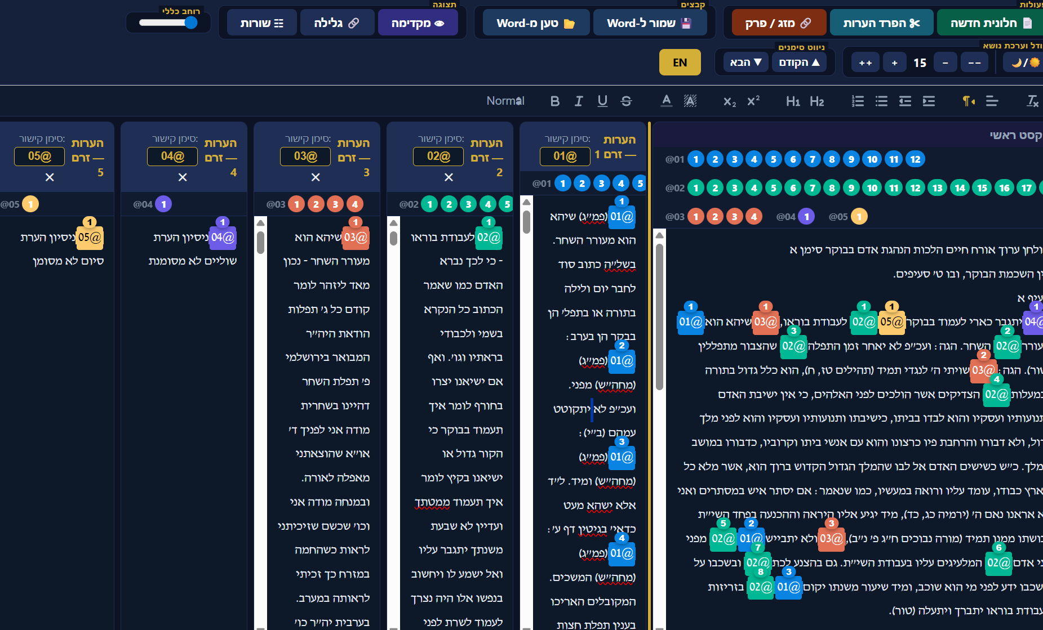This screenshot has height=630, width=1043.
Task: Open the text alignment dropdown
Action: pos(992,101)
